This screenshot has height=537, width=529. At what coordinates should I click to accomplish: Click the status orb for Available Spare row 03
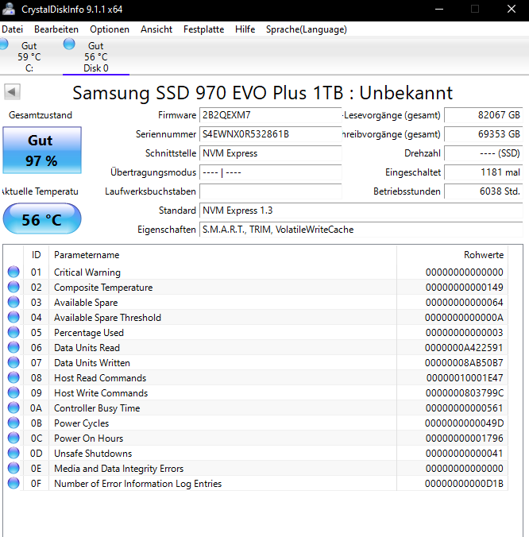[x=14, y=302]
